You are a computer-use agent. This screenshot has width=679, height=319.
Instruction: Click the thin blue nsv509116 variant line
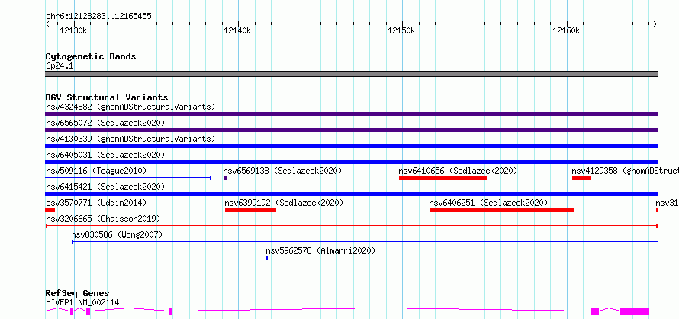point(128,177)
